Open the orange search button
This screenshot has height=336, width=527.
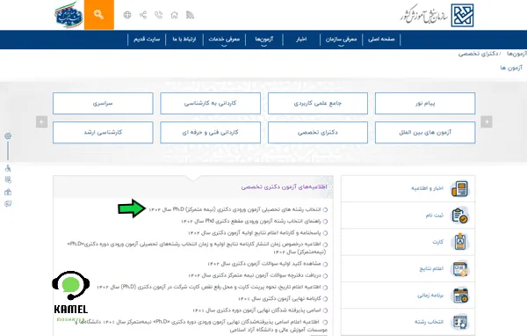click(98, 15)
